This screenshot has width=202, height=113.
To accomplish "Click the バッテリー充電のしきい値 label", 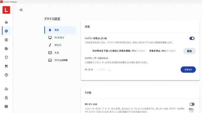I will (x=96, y=38).
